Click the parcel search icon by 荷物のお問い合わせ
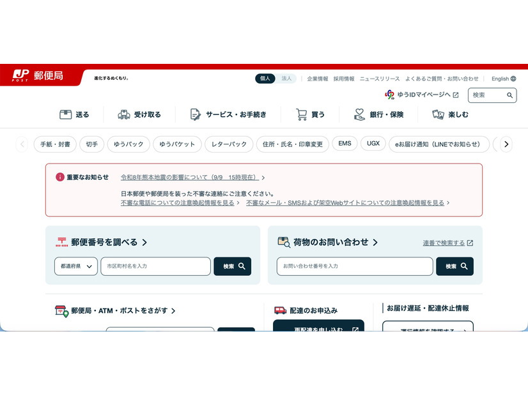 tap(284, 242)
